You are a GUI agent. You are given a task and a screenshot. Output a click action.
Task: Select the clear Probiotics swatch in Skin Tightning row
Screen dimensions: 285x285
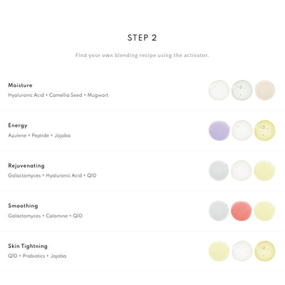[242, 252]
